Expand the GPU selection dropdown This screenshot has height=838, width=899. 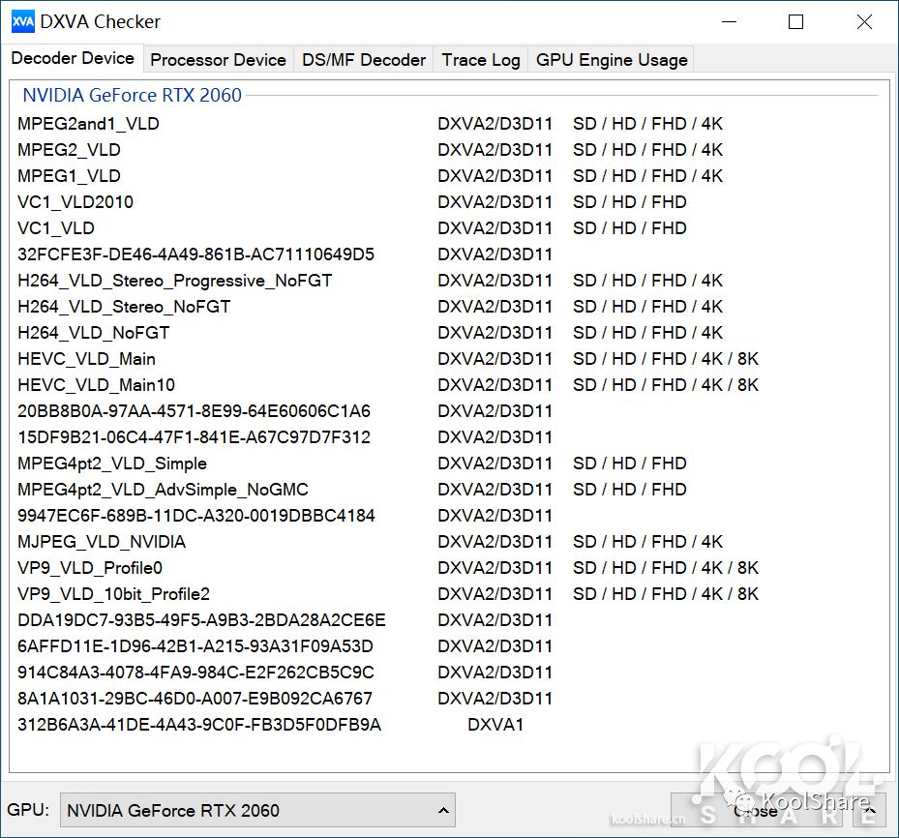point(258,810)
